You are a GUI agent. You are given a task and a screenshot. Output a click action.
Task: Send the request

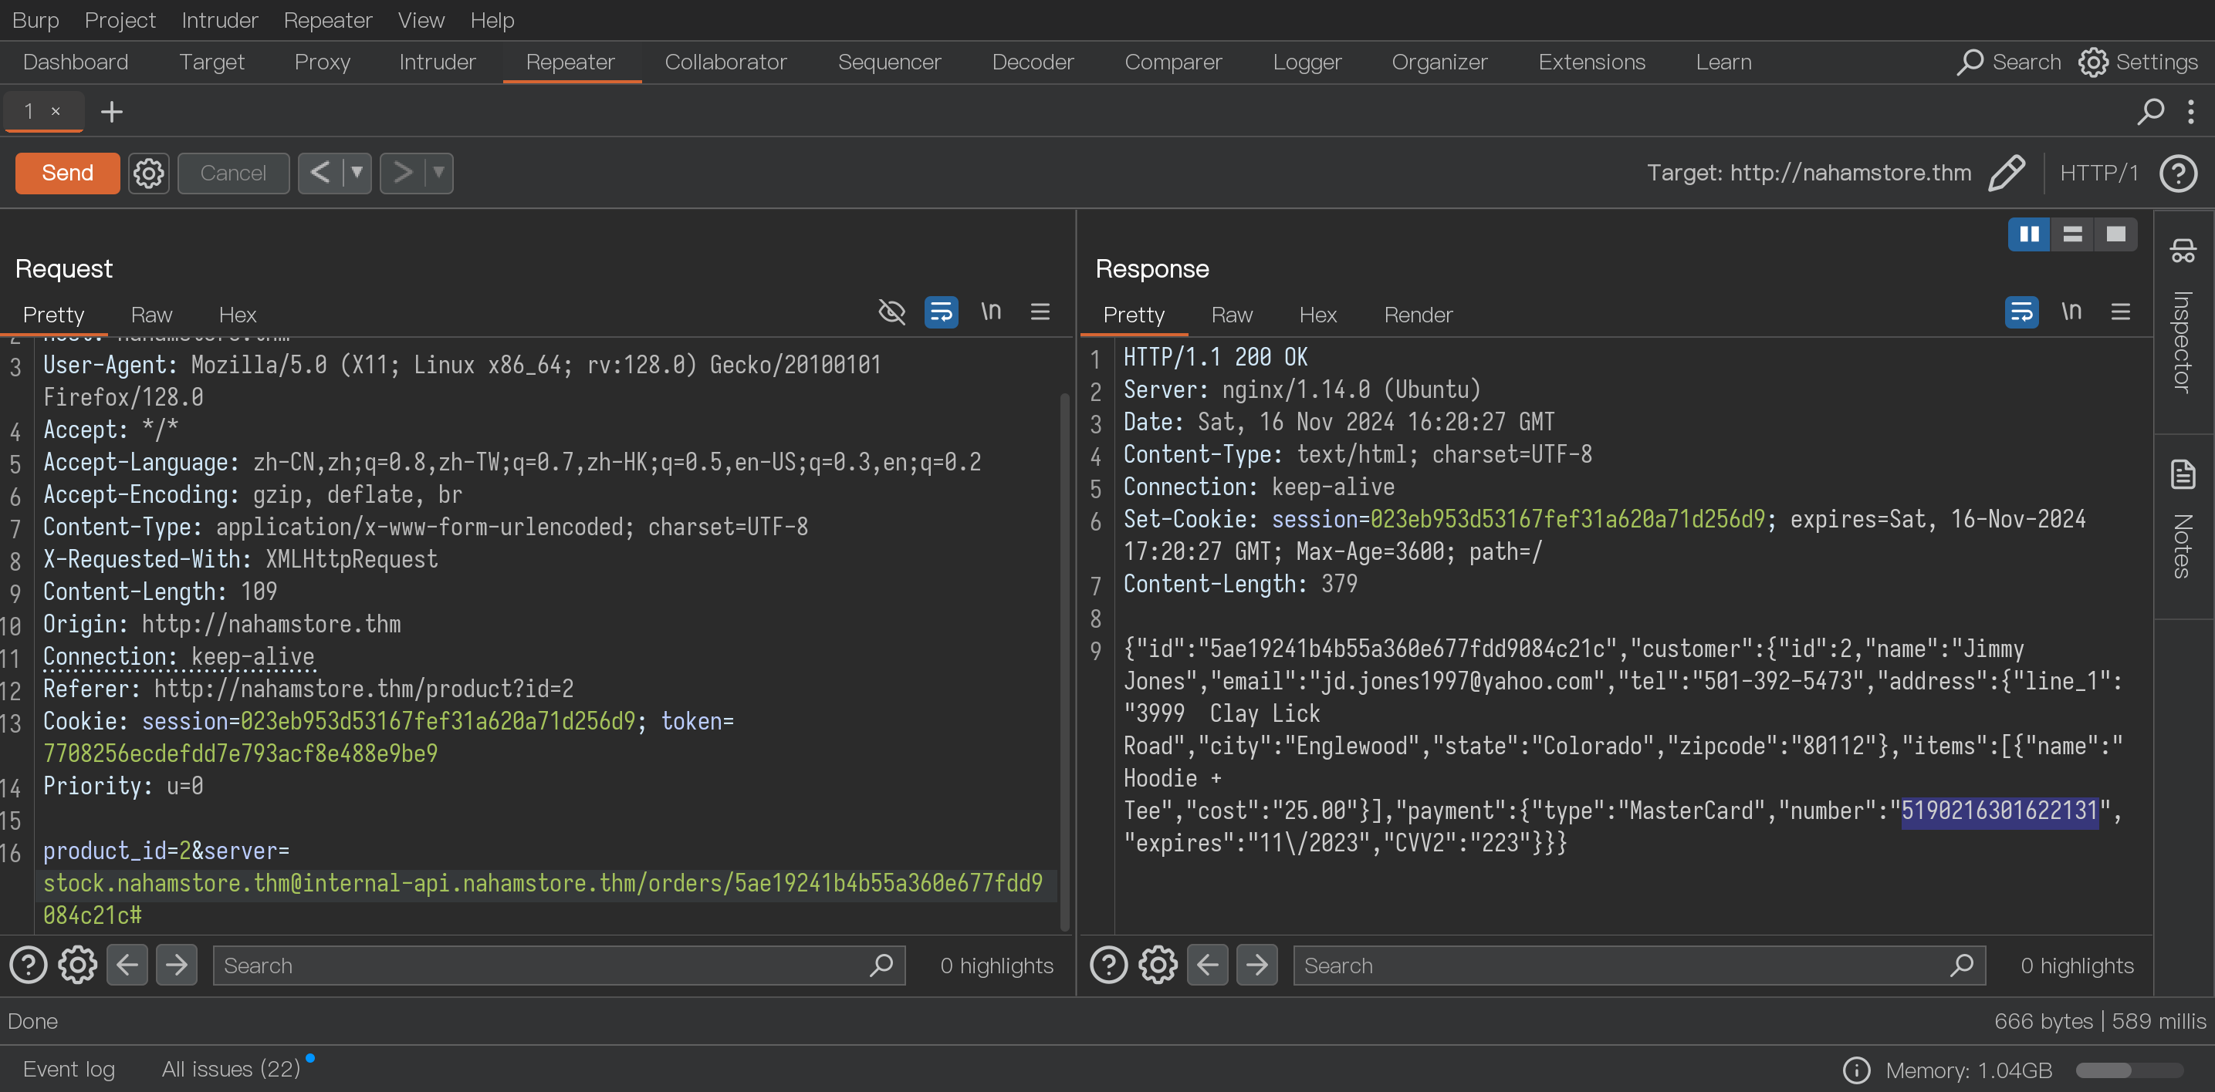pyautogui.click(x=67, y=173)
